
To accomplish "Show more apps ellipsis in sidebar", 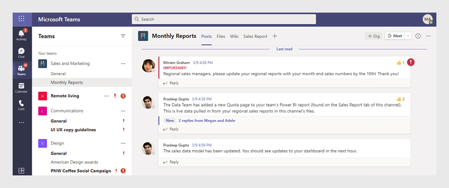I will [x=22, y=122].
